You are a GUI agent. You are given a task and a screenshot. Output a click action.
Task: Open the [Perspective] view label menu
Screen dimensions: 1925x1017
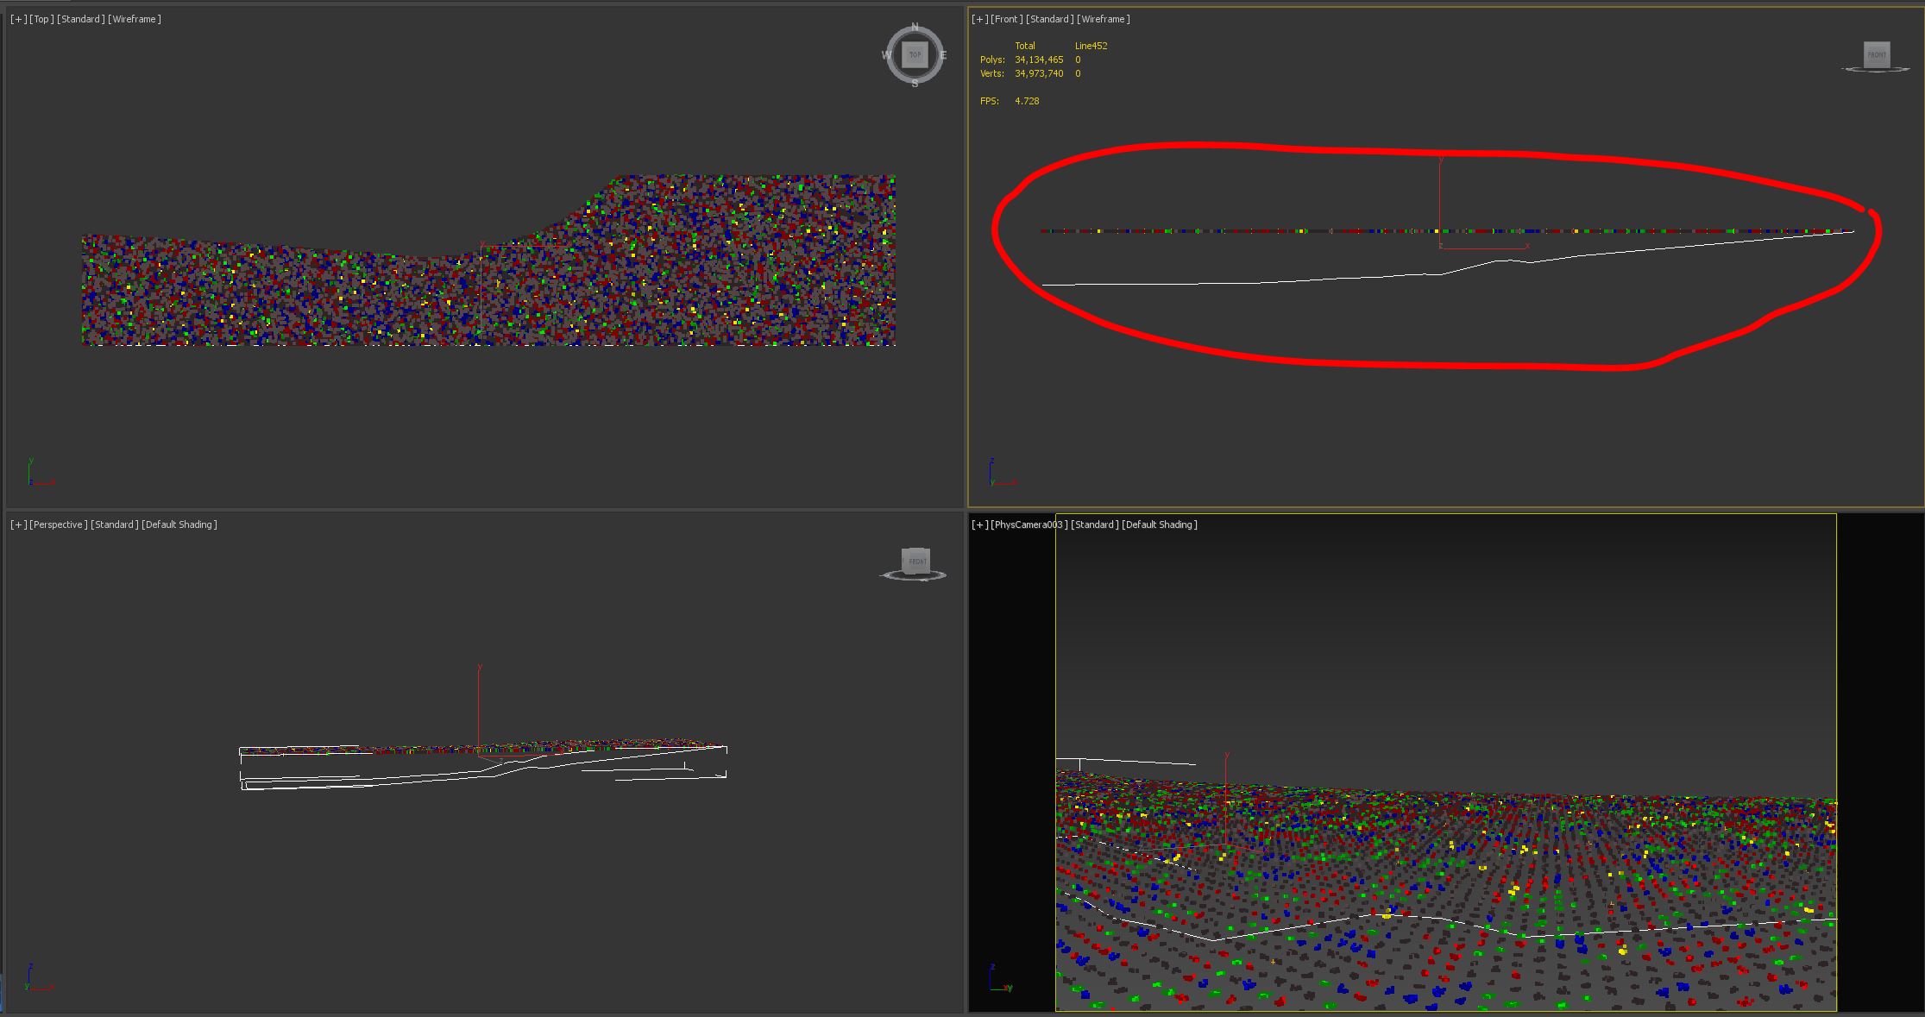[58, 524]
